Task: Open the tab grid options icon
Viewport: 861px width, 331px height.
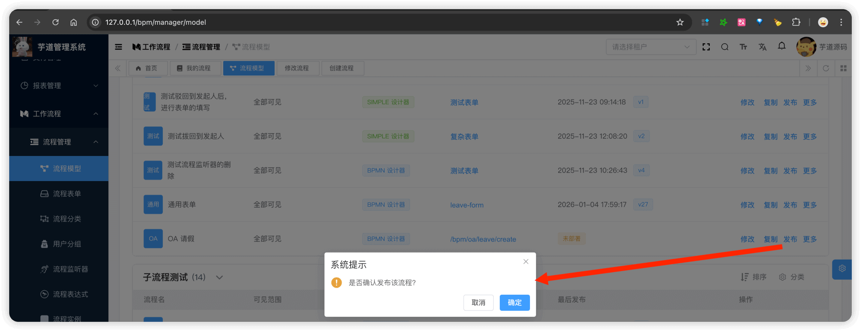Action: [x=843, y=68]
